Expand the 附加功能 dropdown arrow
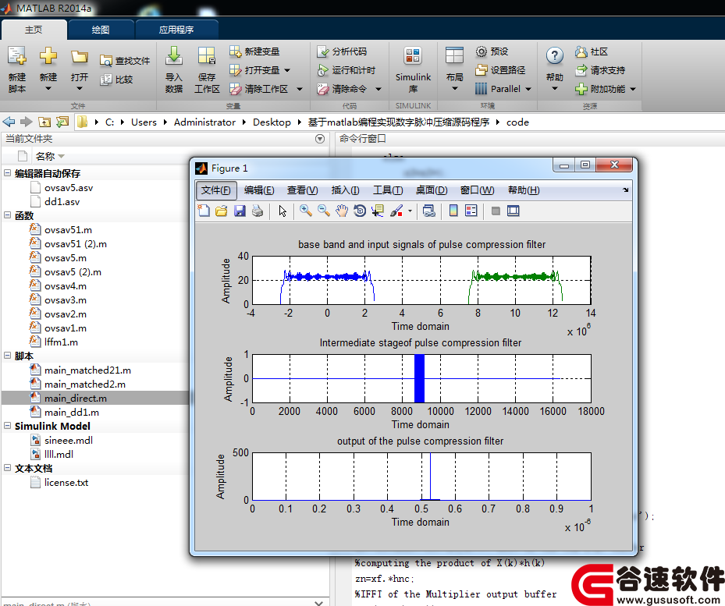Image resolution: width=725 pixels, height=606 pixels. [633, 89]
